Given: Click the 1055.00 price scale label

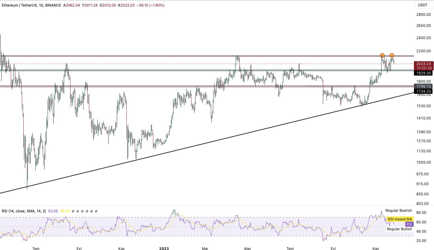Looking at the screenshot, I should pos(423,162).
